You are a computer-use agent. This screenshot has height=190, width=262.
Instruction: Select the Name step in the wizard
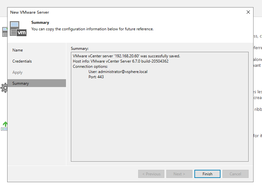(x=18, y=50)
